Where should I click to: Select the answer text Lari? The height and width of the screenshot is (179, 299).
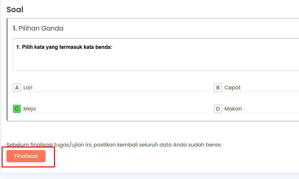click(x=28, y=88)
